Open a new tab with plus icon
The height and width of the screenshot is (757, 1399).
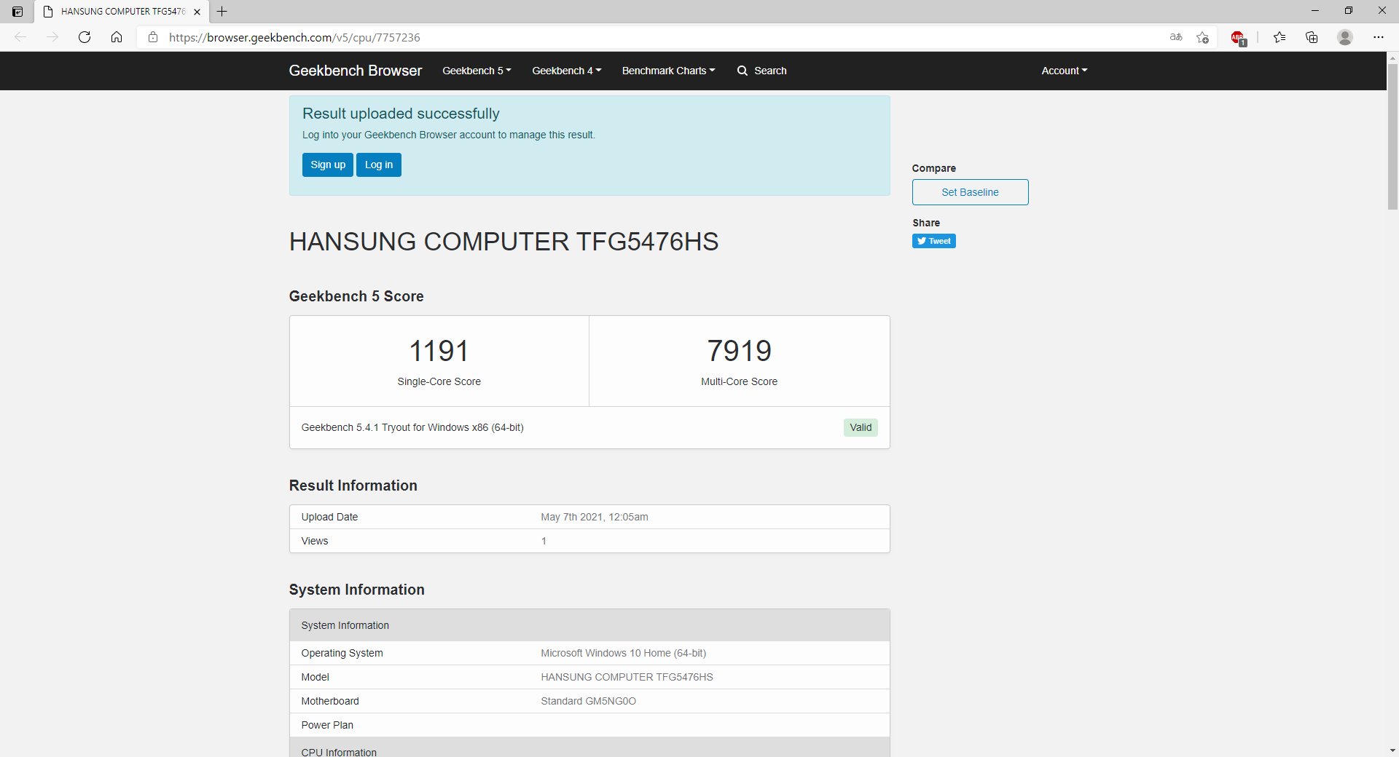point(222,12)
